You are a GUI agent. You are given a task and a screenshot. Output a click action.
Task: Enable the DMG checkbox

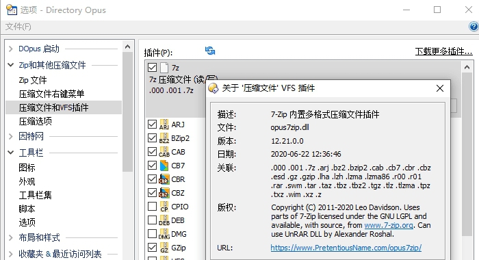(152, 234)
